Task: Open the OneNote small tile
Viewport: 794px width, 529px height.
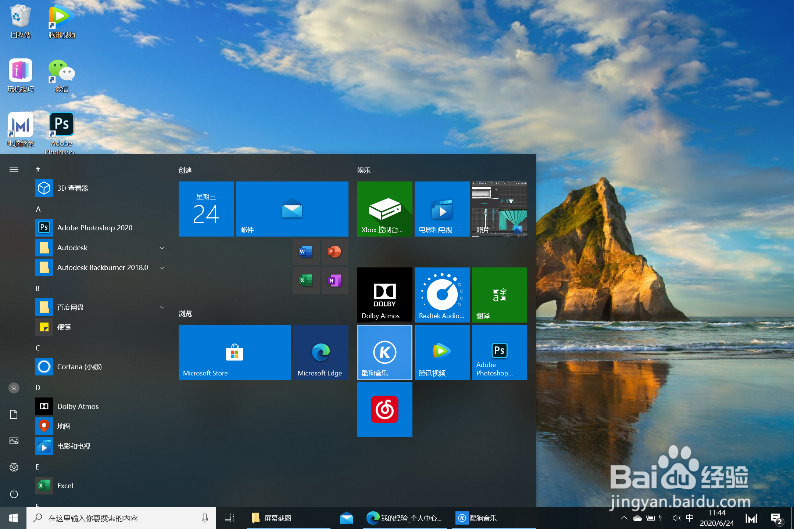Action: (x=335, y=280)
